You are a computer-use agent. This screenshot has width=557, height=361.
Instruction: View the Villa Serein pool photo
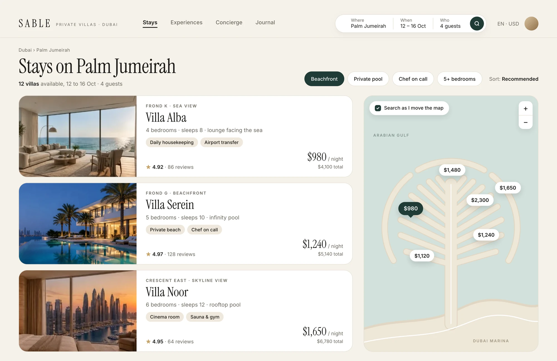78,223
